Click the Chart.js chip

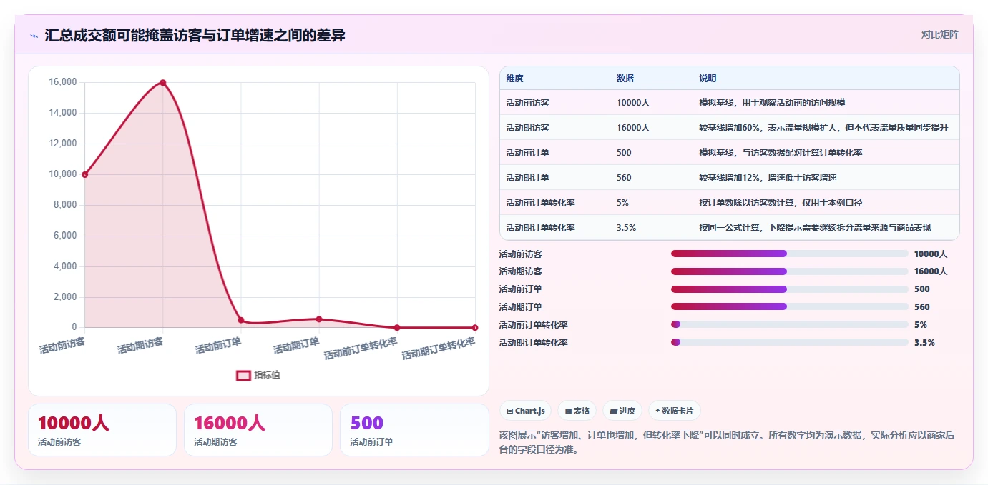(525, 411)
